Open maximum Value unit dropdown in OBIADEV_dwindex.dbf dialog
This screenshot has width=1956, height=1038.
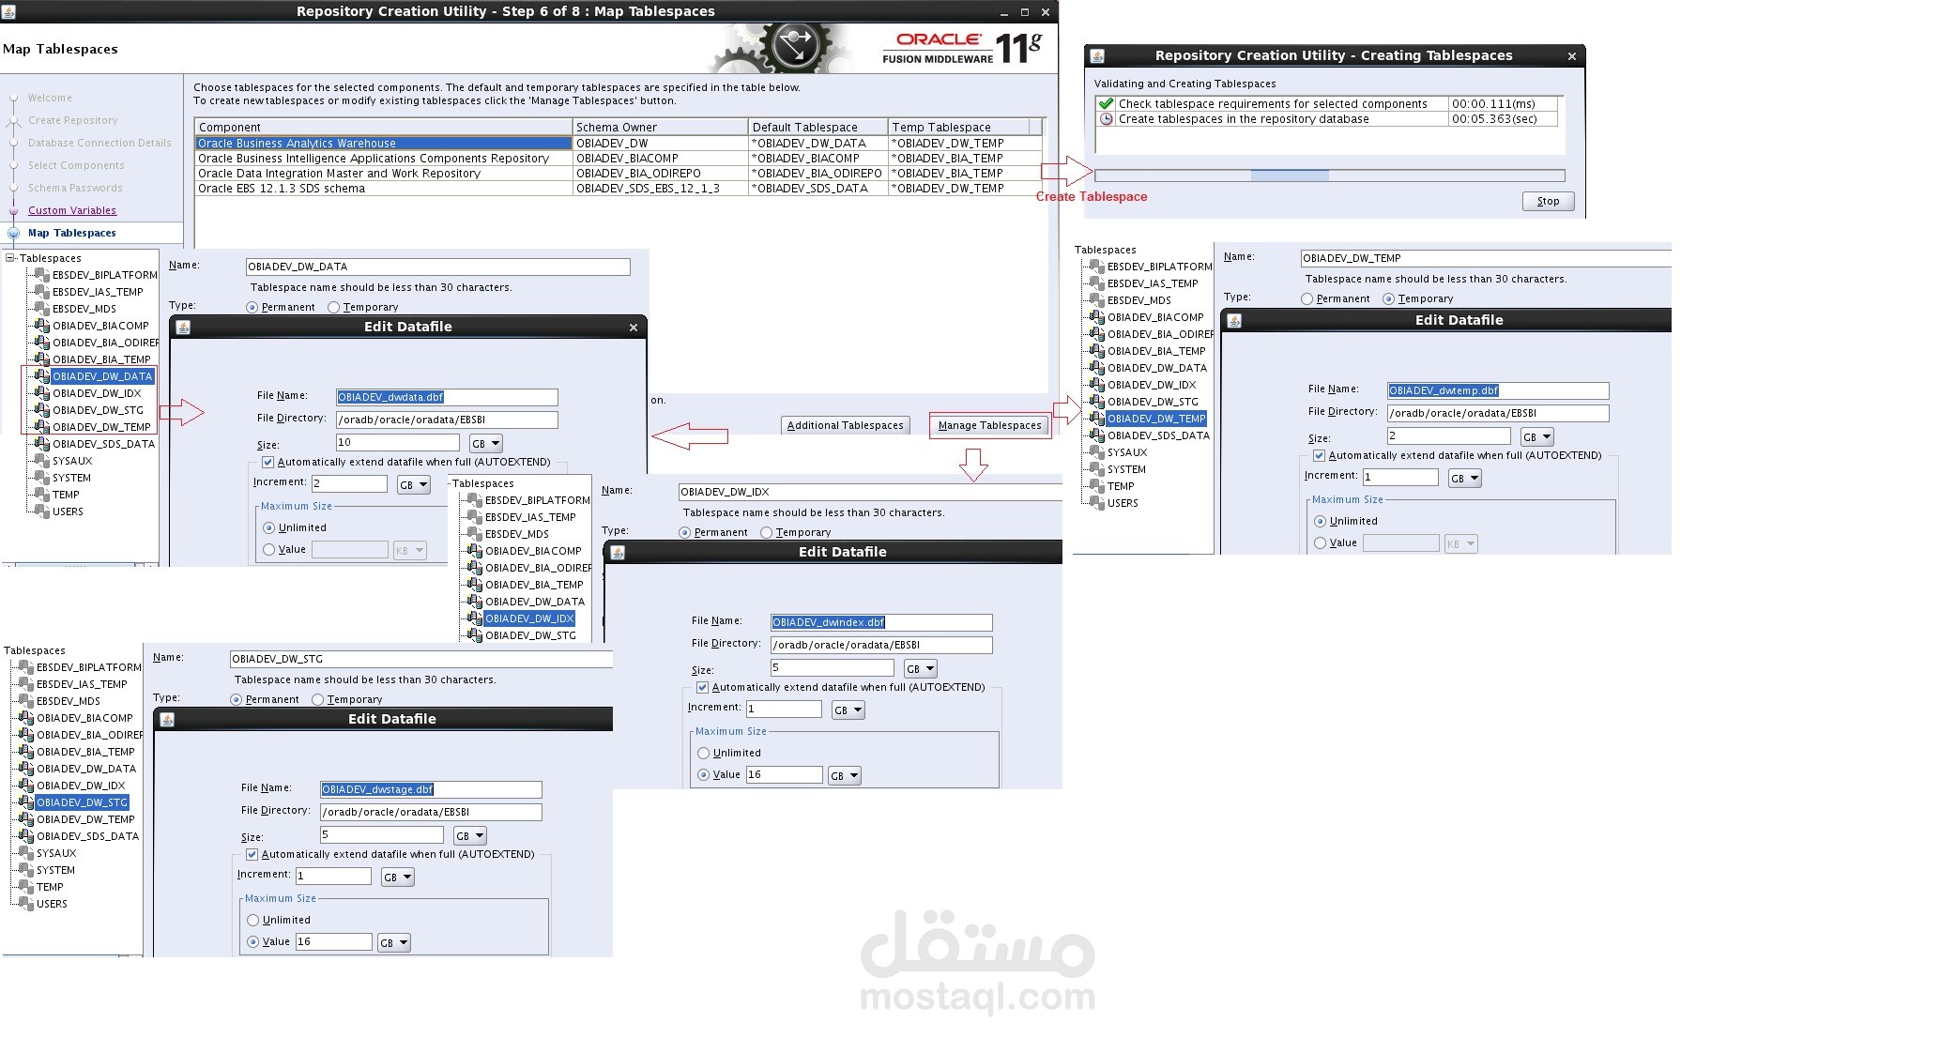tap(845, 776)
